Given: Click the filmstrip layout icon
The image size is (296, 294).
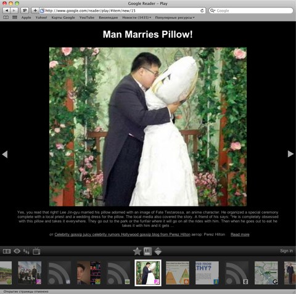Looking at the screenshot, I should coord(7,251).
